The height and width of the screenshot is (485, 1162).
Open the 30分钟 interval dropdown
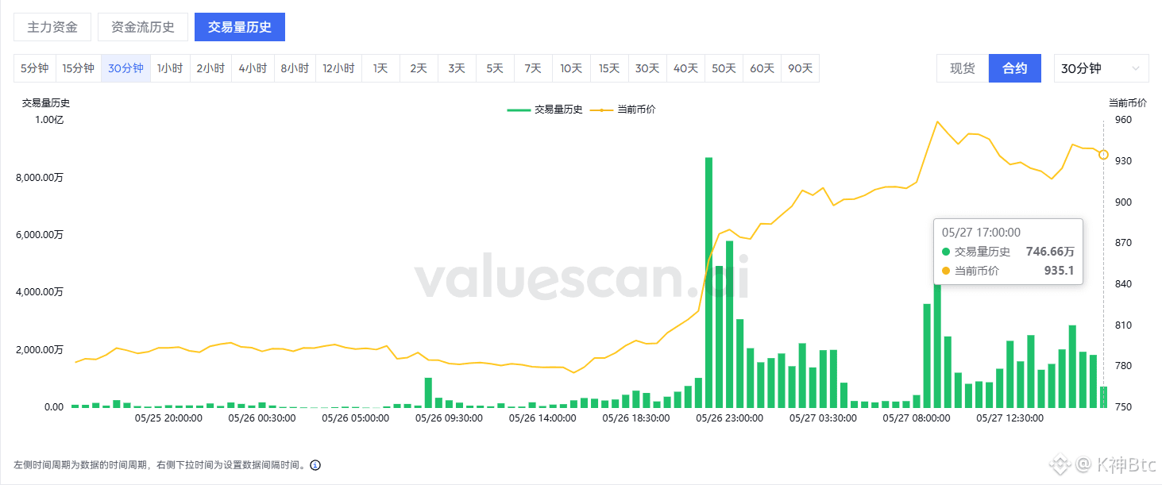click(x=1101, y=68)
